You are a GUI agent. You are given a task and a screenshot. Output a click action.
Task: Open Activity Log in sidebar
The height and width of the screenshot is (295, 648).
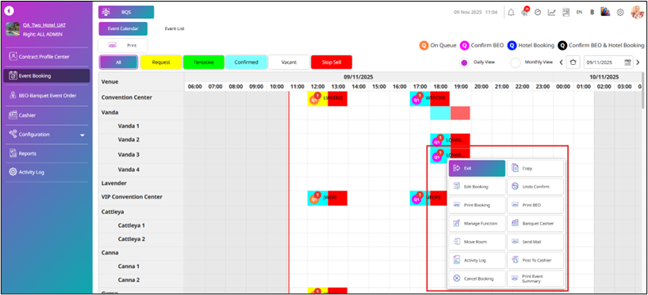tap(46, 172)
